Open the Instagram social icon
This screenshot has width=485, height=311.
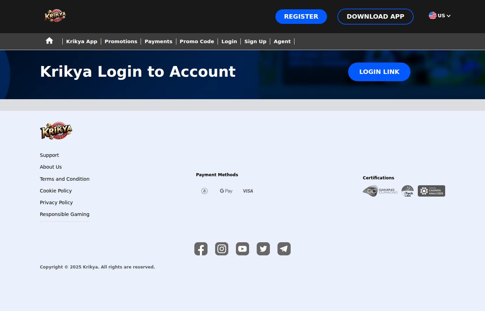pyautogui.click(x=222, y=249)
